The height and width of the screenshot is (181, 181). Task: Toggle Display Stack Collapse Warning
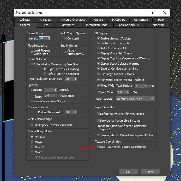[x=99, y=63]
